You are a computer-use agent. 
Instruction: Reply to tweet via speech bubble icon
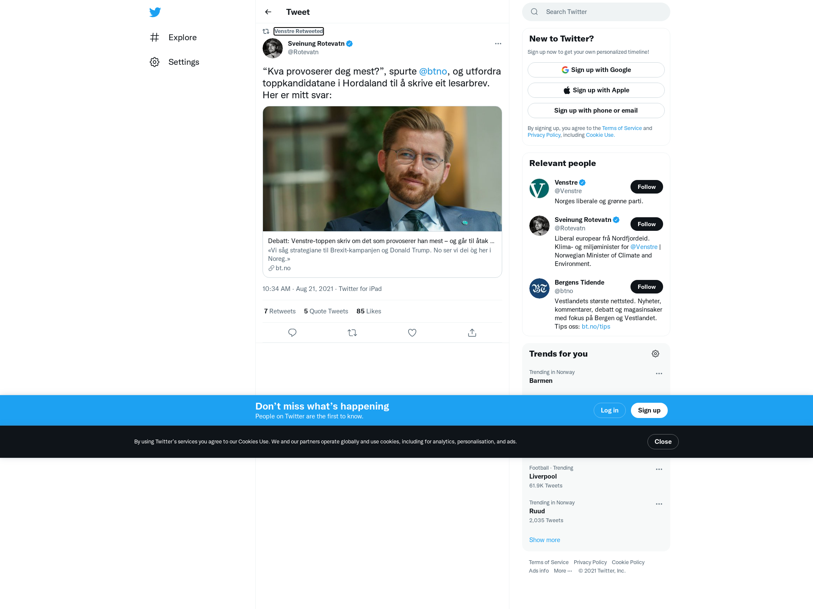click(x=292, y=333)
